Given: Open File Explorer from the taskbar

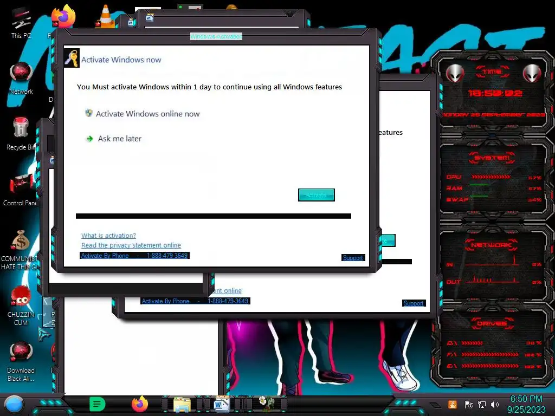Looking at the screenshot, I should (x=182, y=405).
